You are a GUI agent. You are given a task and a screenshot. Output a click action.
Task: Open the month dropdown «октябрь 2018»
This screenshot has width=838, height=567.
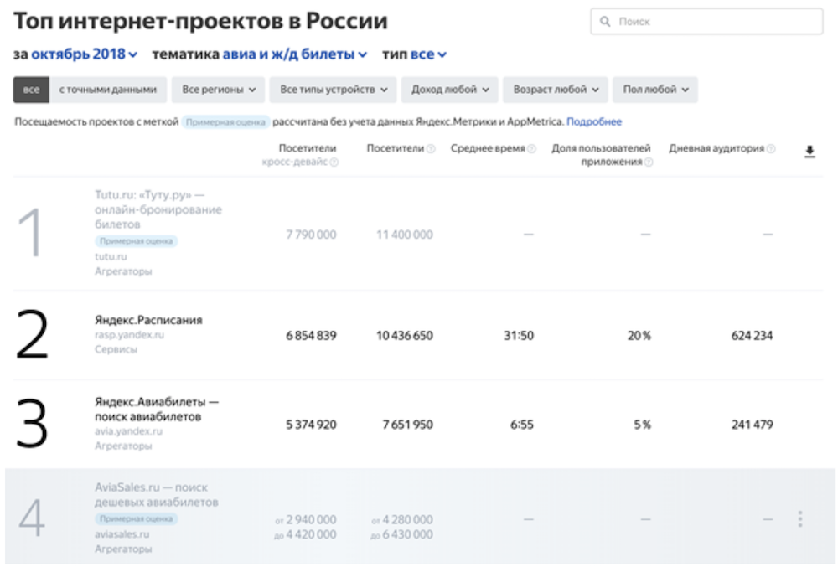click(x=84, y=54)
